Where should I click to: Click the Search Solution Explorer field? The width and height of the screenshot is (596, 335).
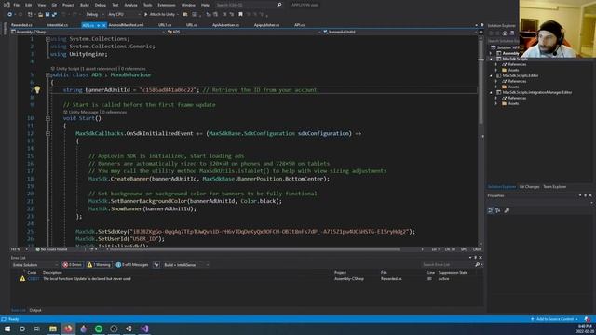[x=503, y=41]
